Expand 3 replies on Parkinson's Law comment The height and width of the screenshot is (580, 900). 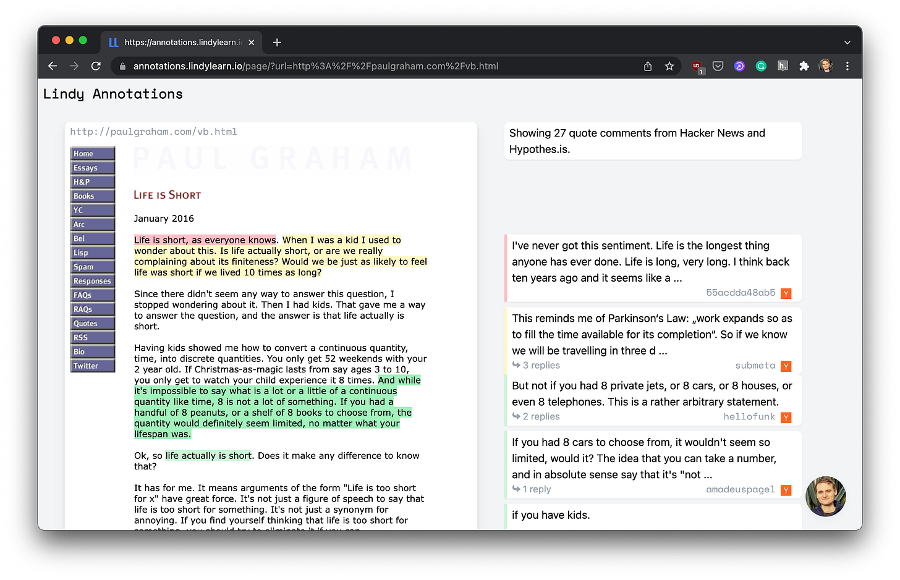tap(536, 366)
